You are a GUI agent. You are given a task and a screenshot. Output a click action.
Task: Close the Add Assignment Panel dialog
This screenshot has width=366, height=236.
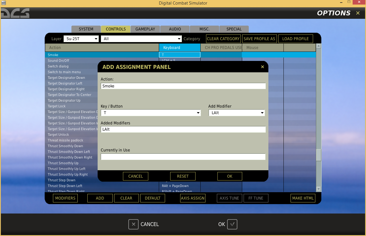(x=262, y=67)
